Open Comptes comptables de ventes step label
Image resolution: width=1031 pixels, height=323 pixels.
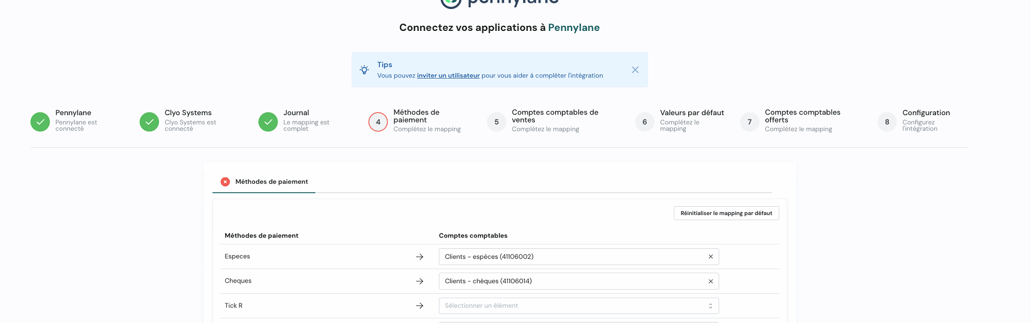point(555,116)
